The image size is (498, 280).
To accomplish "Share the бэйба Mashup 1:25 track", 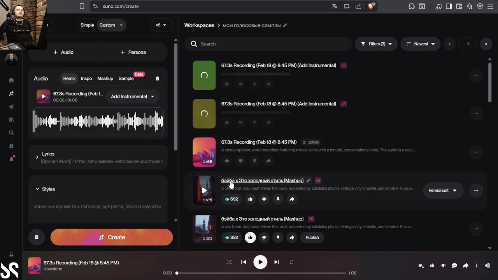I will coord(292,199).
